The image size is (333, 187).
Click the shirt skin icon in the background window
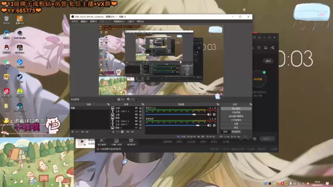254,37
